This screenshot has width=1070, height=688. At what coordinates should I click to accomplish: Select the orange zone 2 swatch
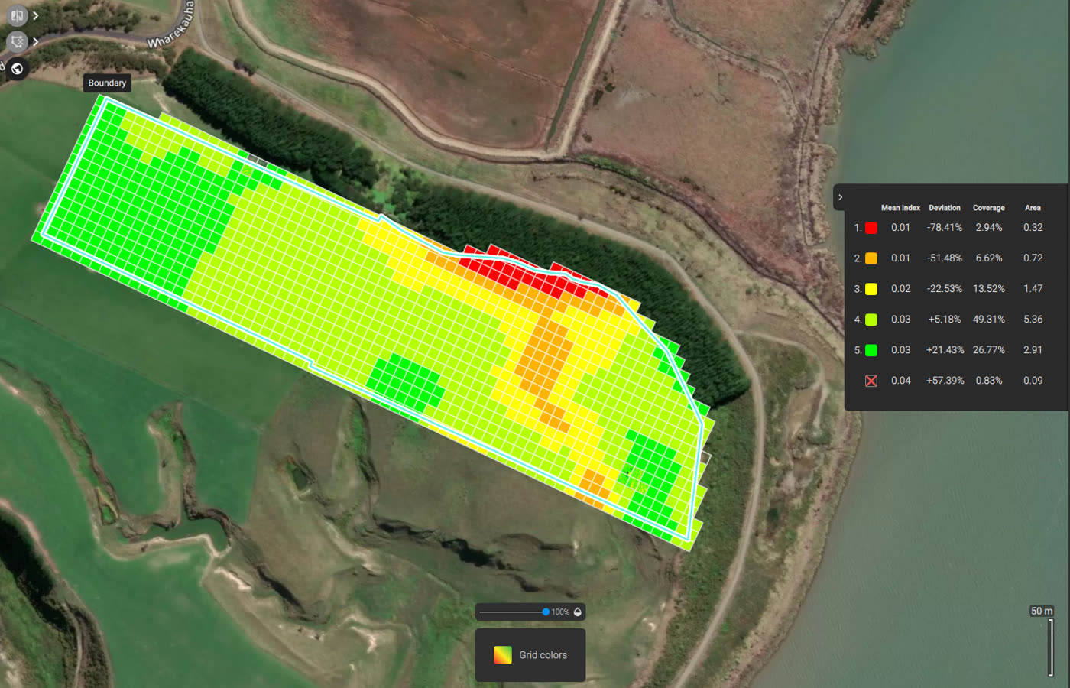click(x=871, y=258)
